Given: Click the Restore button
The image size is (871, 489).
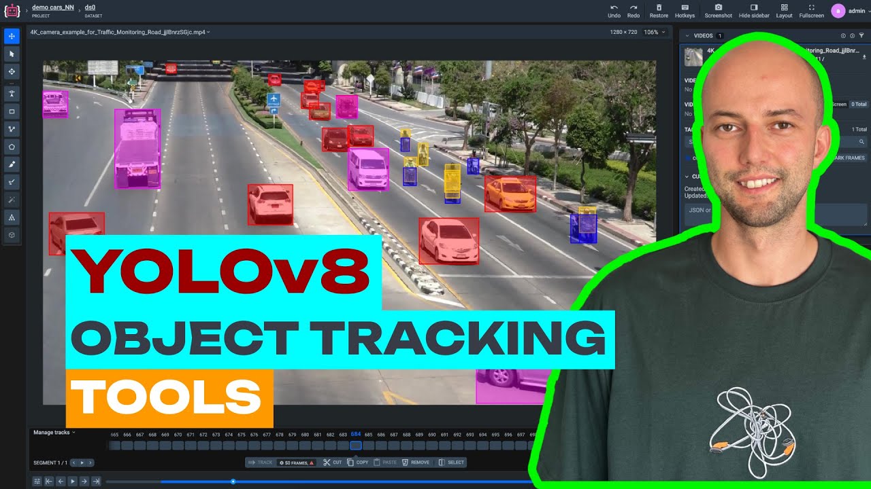Looking at the screenshot, I should pos(659,11).
